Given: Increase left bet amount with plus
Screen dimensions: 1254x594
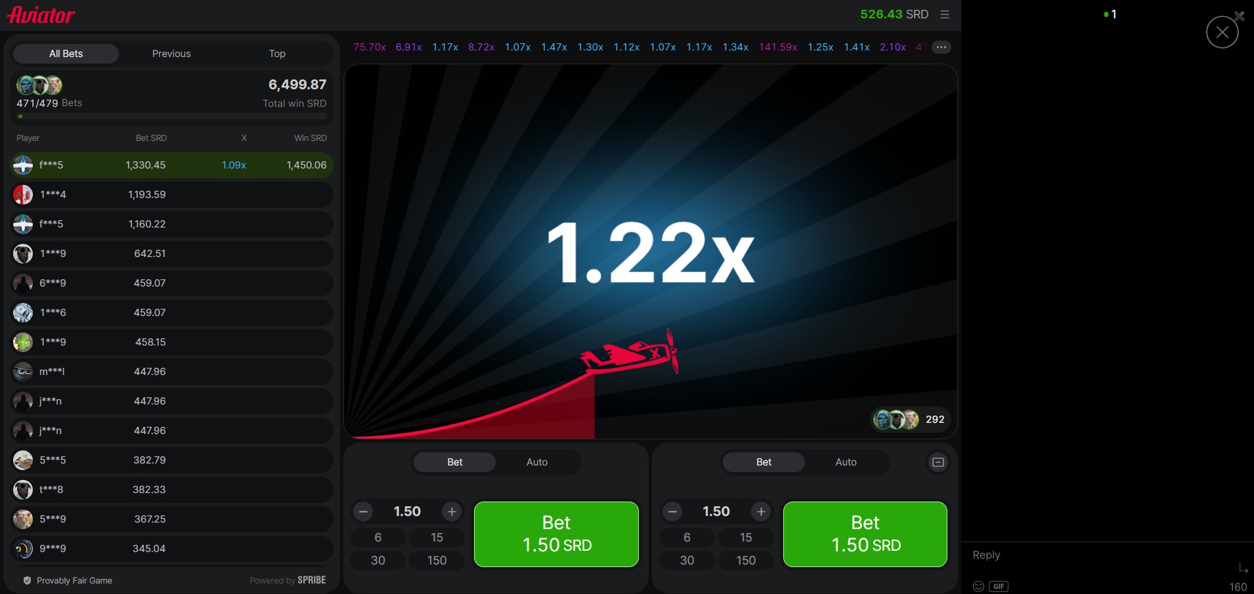Looking at the screenshot, I should pos(452,511).
